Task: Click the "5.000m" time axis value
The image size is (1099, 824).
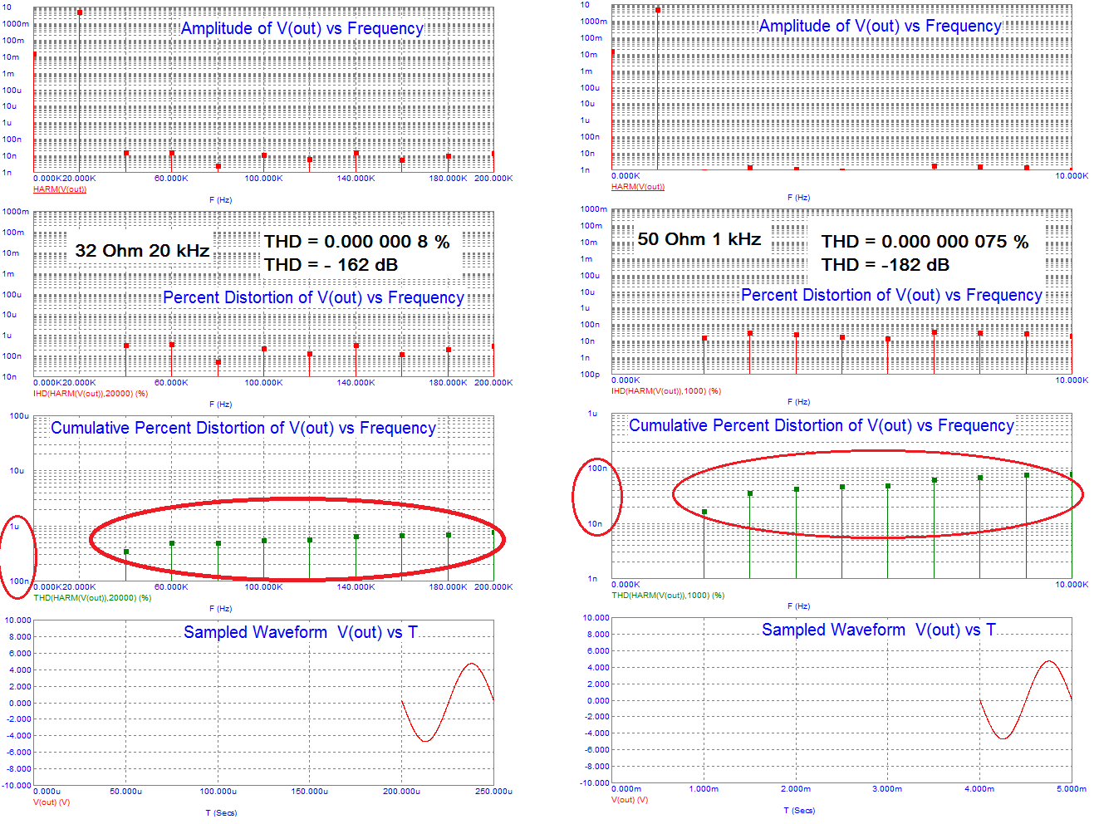Action: coord(1071,789)
